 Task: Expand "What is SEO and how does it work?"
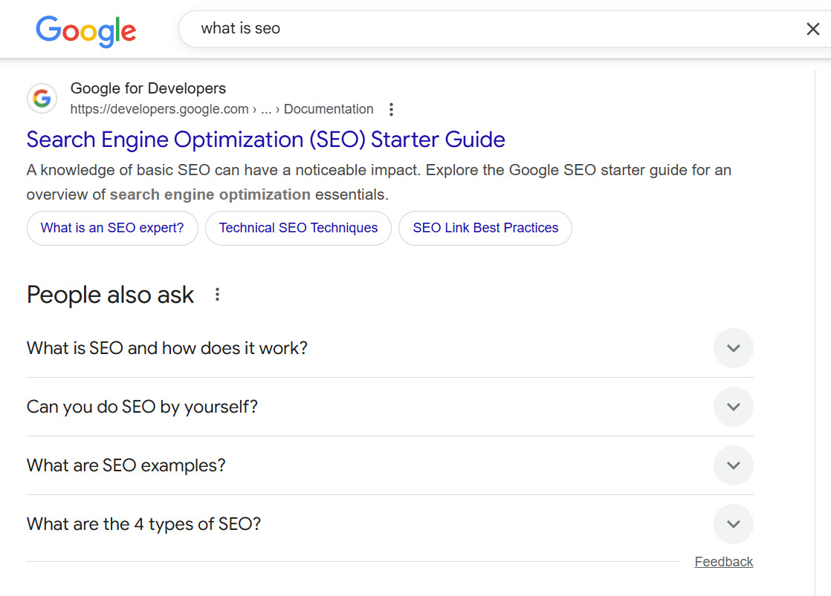[x=733, y=348]
